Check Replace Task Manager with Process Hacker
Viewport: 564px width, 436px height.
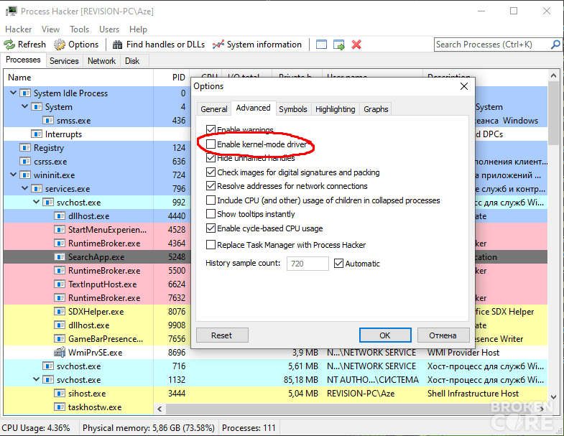[211, 245]
